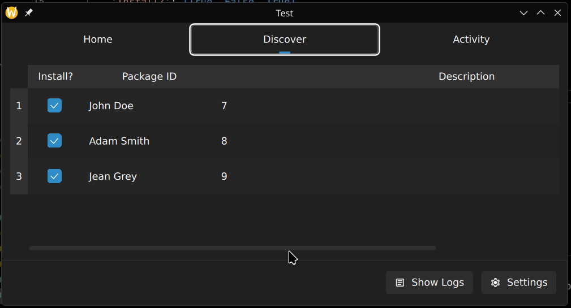Click the Description column header
Image resolution: width=571 pixels, height=308 pixels.
click(x=466, y=76)
